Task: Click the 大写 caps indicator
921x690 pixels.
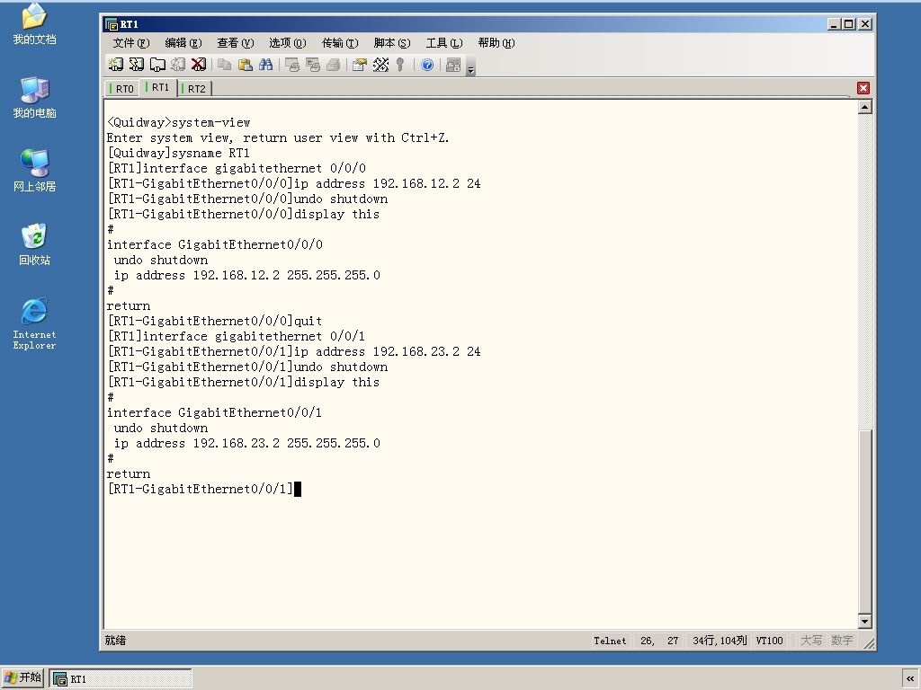Action: (811, 641)
